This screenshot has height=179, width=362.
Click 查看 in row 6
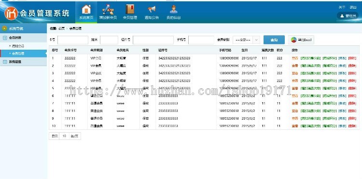295,96
